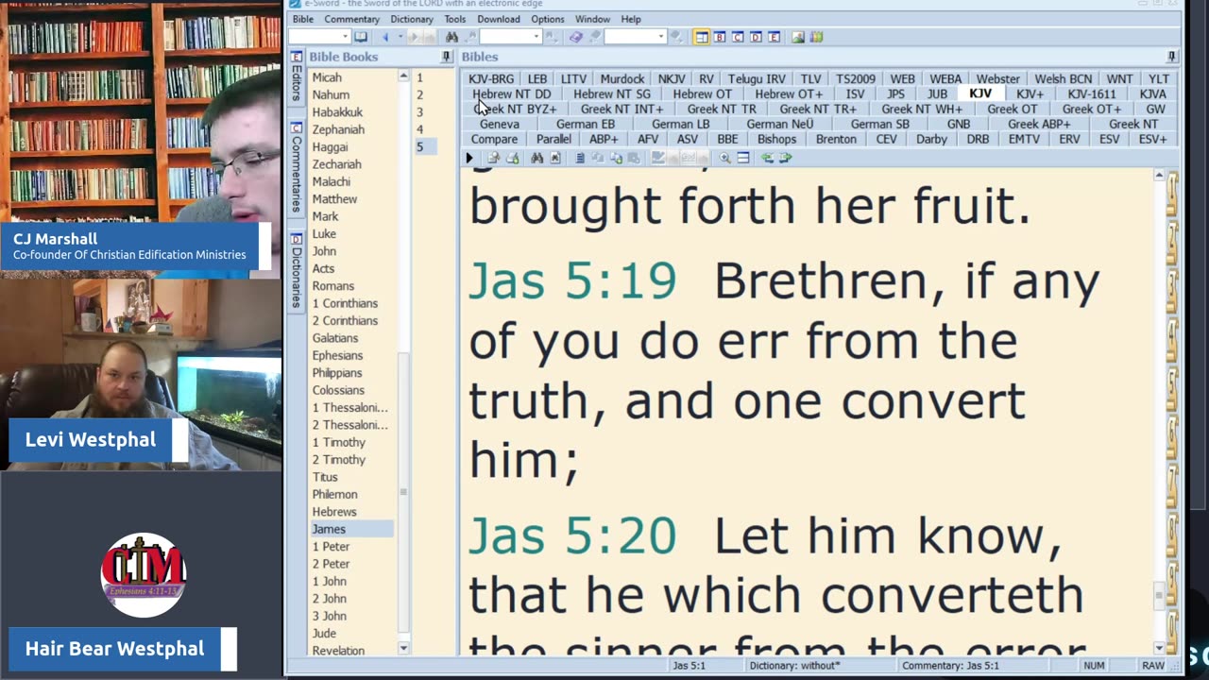Select the YLT Bible tab
Viewport: 1209px width, 680px height.
(1159, 78)
